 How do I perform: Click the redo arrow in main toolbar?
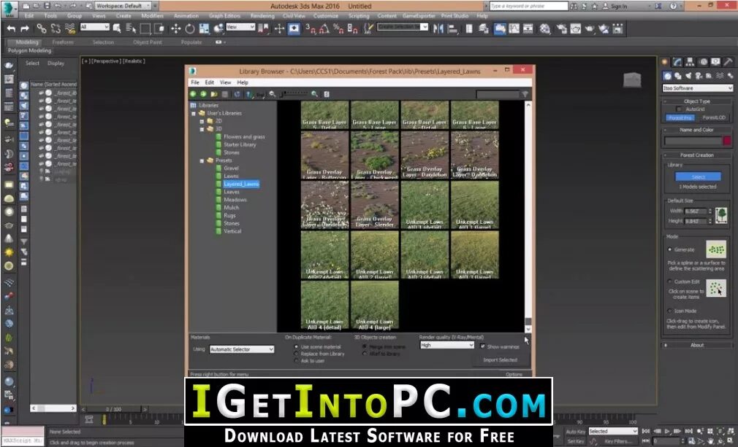[x=25, y=28]
